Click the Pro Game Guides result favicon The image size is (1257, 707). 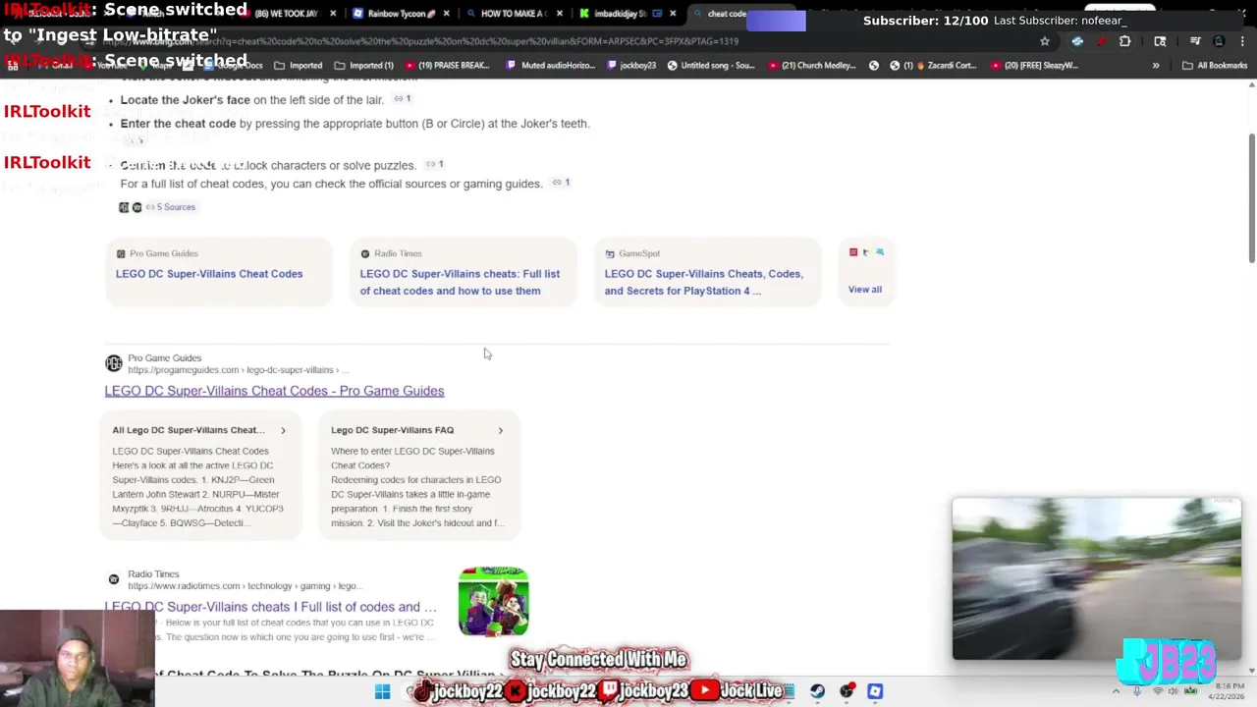114,363
